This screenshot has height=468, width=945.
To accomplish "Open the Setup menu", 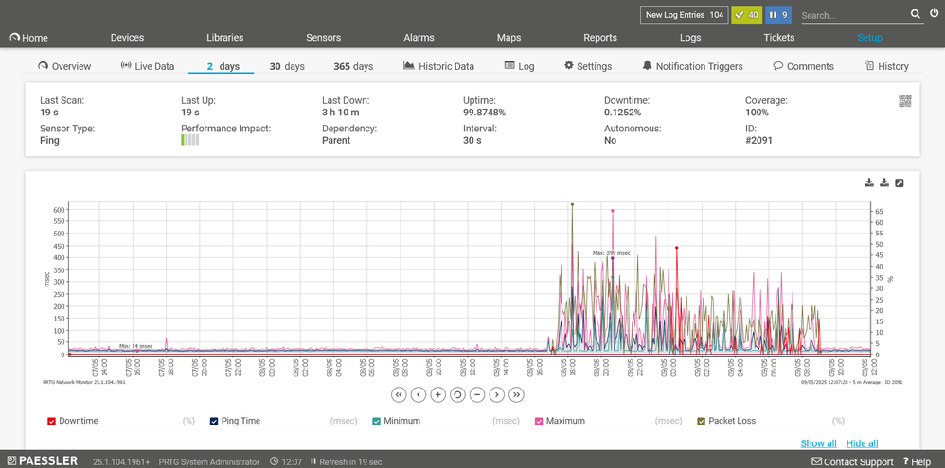I will [x=869, y=38].
